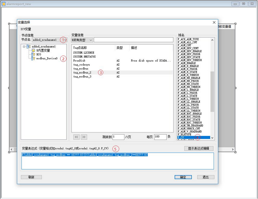Click the modbus_Device0 device icon

[x=33, y=58]
